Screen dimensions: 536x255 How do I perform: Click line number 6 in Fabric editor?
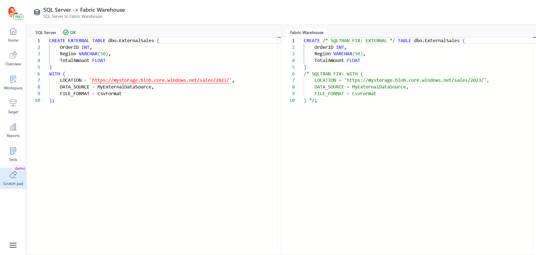coord(293,74)
